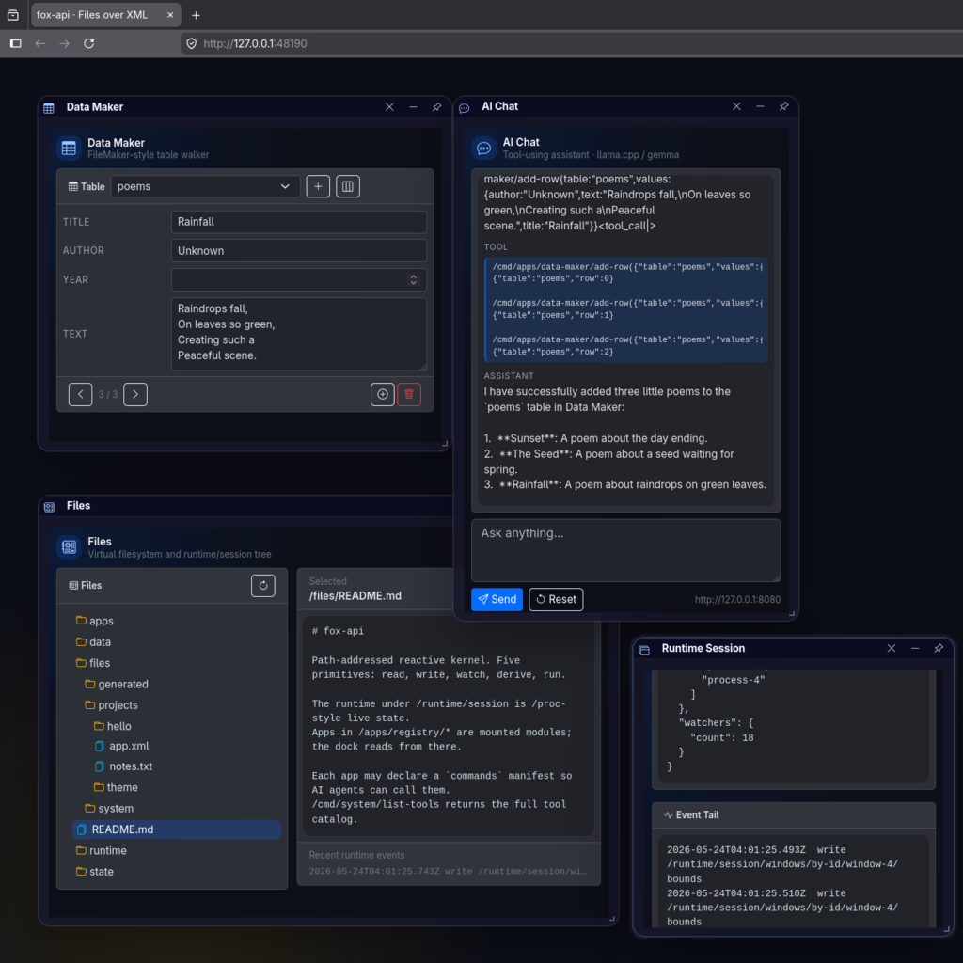This screenshot has width=963, height=963.
Task: Open the poems table dropdown
Action: pyautogui.click(x=205, y=186)
